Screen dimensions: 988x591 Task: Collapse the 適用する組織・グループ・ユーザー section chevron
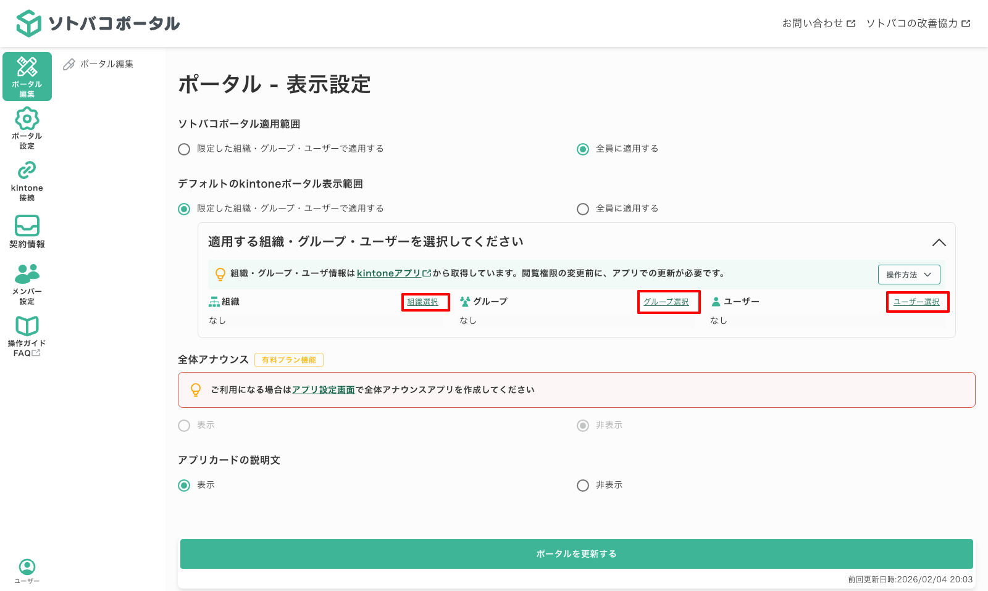(940, 242)
